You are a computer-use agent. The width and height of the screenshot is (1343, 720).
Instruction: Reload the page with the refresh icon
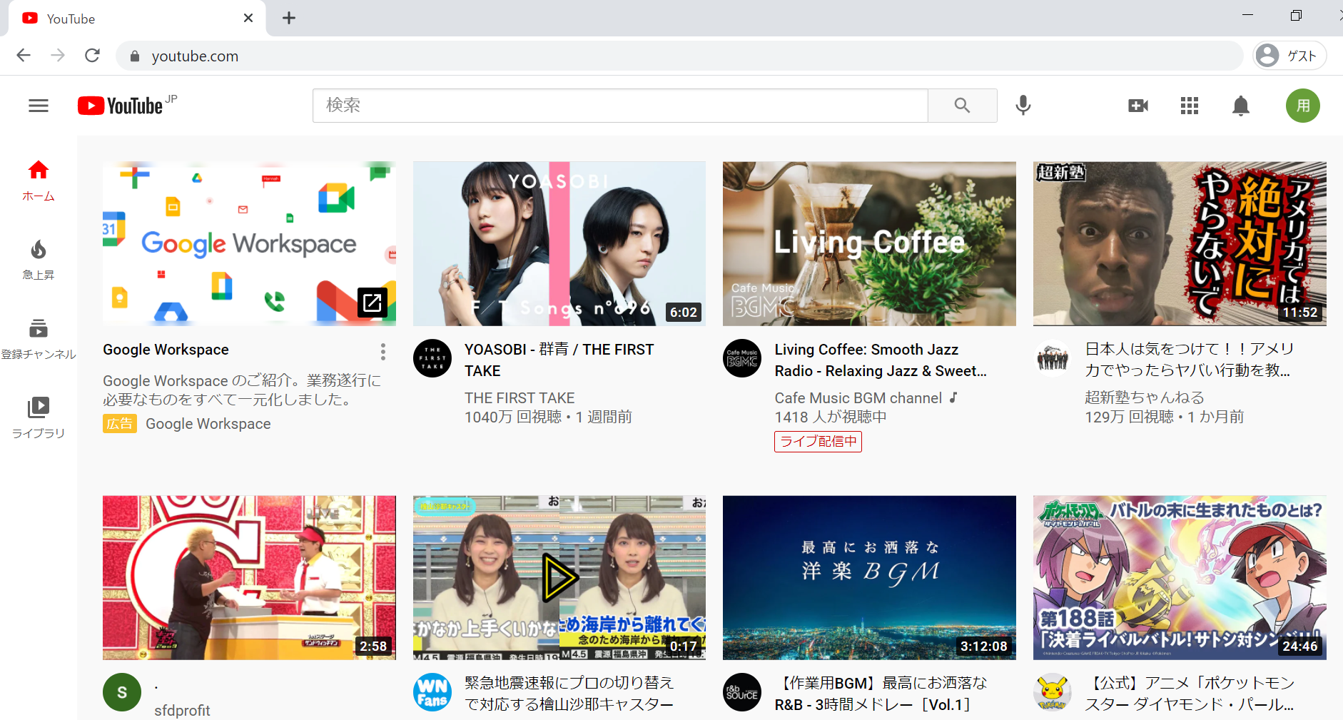click(x=92, y=55)
